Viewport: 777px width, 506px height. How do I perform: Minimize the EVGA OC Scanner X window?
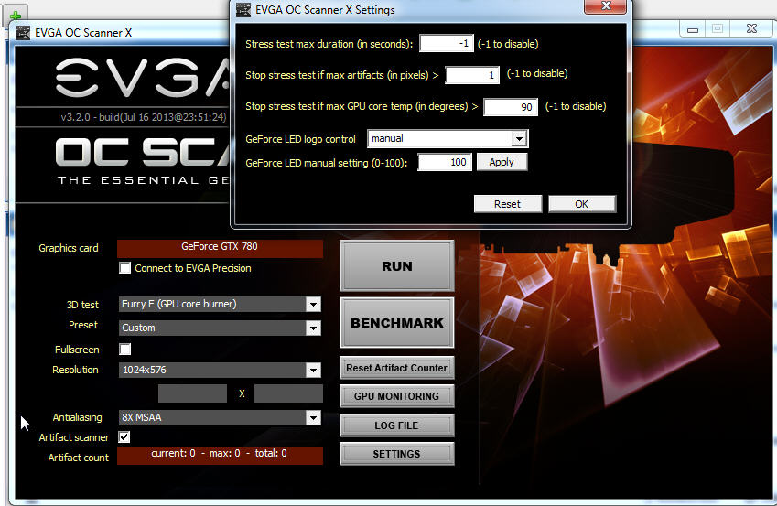click(693, 29)
